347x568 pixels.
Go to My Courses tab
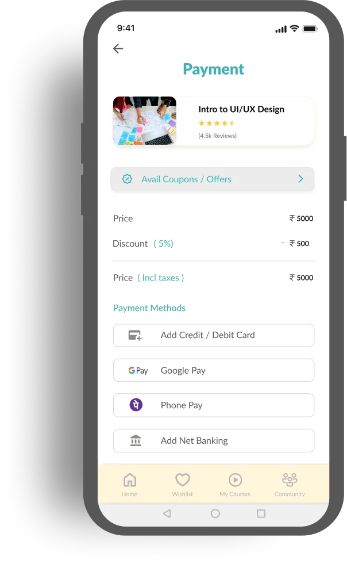pos(235,485)
